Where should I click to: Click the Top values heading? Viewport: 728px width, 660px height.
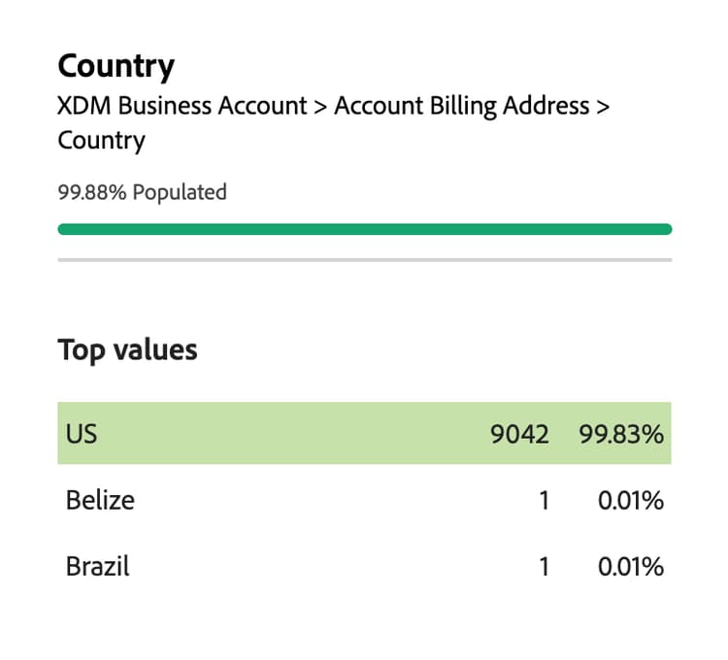click(x=127, y=349)
